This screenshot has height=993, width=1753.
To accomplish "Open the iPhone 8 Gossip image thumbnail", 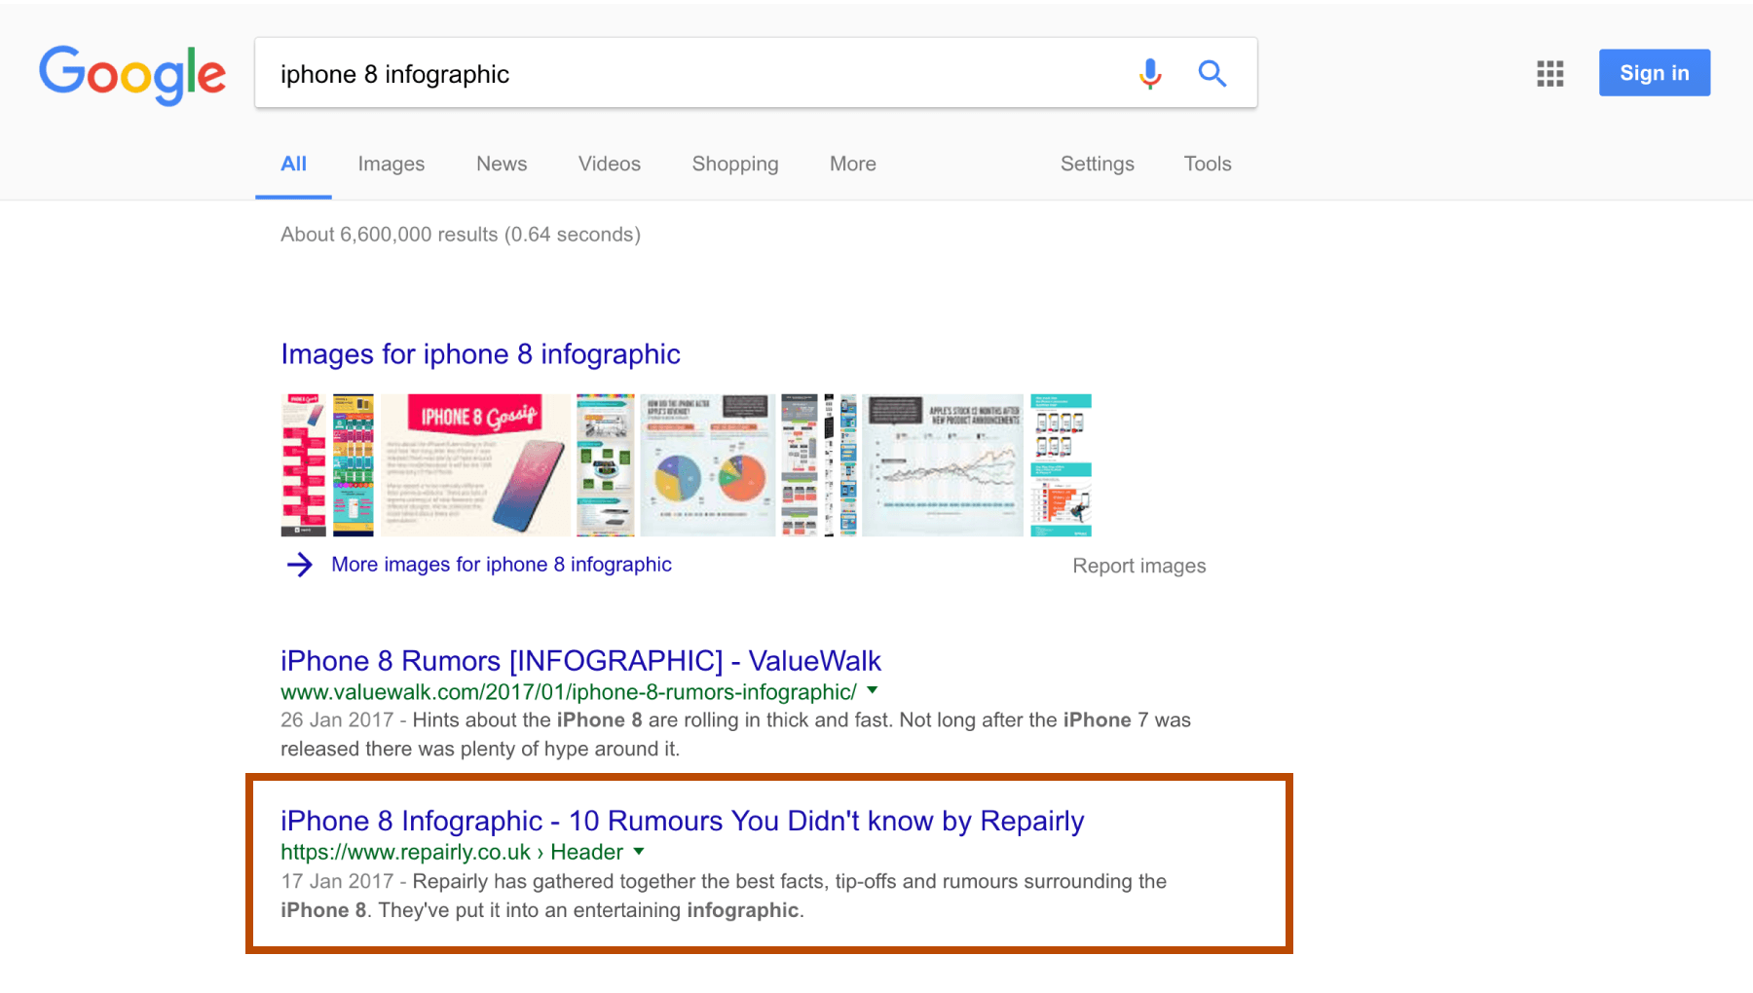I will [x=475, y=464].
